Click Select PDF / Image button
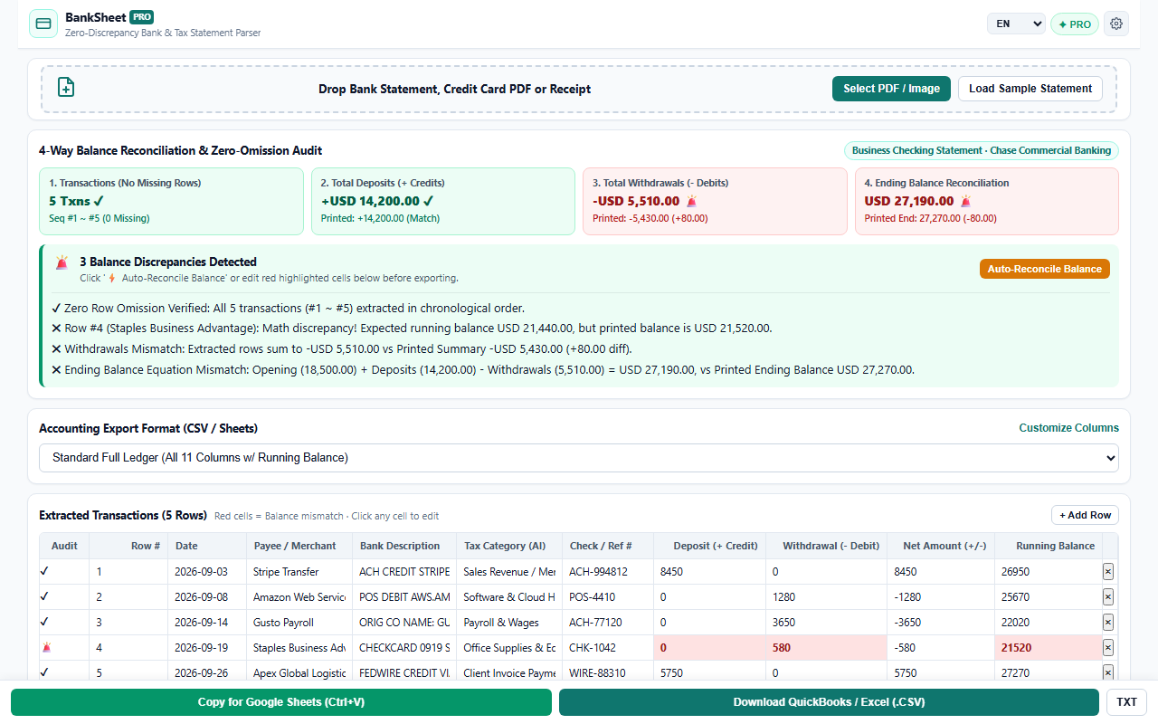This screenshot has height=724, width=1158. coord(891,89)
